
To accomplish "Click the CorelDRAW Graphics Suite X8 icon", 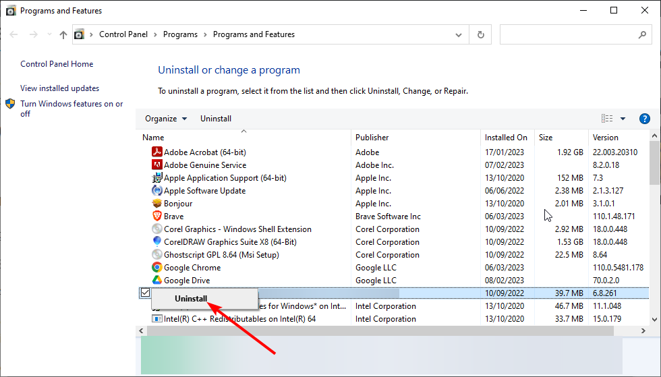I will (156, 241).
